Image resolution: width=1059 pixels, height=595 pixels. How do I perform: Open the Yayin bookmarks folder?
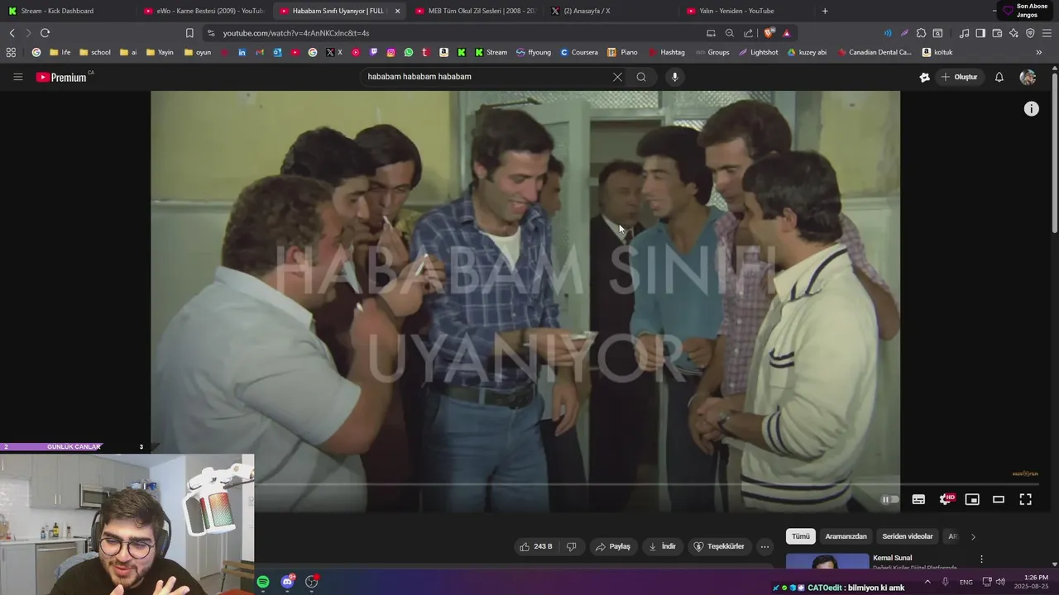pos(159,52)
